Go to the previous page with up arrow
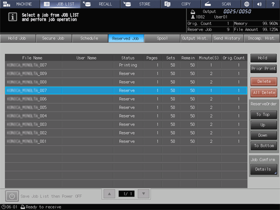The height and width of the screenshot is (210, 280). click(109, 194)
